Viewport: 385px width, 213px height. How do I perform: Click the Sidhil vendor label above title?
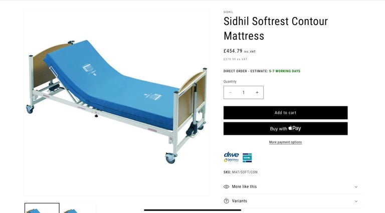point(228,12)
